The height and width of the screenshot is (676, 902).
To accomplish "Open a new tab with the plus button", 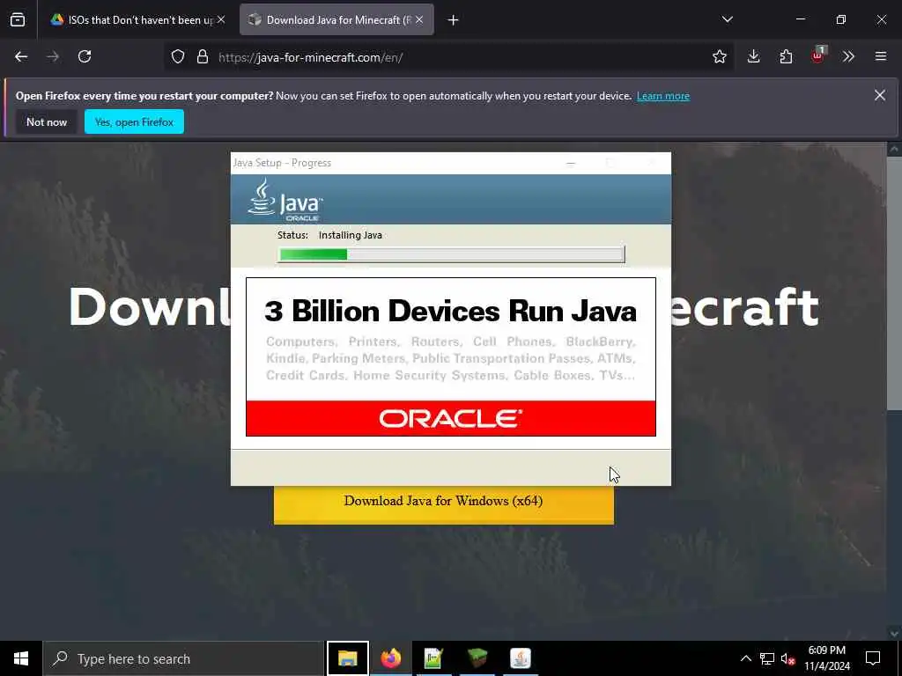I will [x=454, y=20].
